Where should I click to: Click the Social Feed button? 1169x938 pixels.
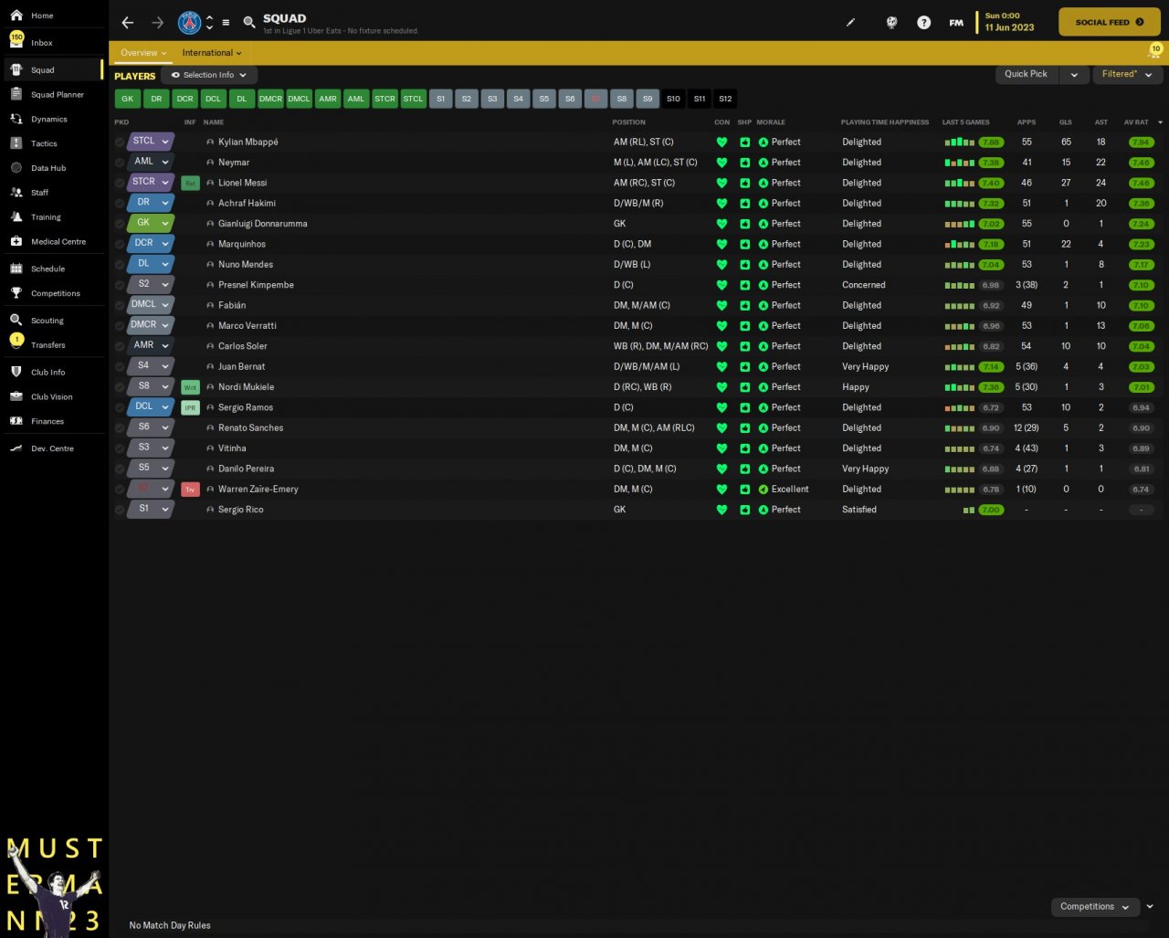pyautogui.click(x=1110, y=22)
